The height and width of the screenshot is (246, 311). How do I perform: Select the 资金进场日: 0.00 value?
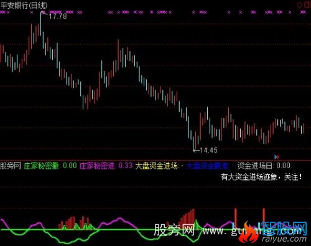(264, 166)
